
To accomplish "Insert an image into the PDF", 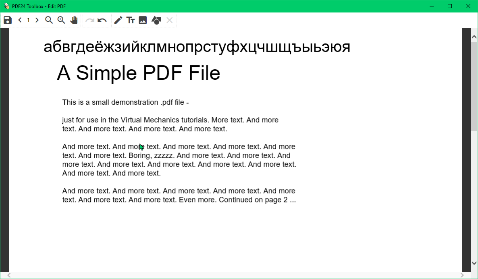I will 143,20.
